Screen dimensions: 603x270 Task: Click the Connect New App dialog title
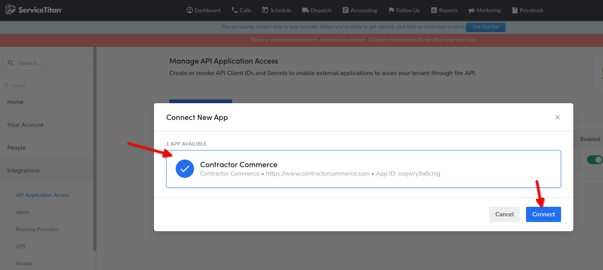tap(197, 117)
